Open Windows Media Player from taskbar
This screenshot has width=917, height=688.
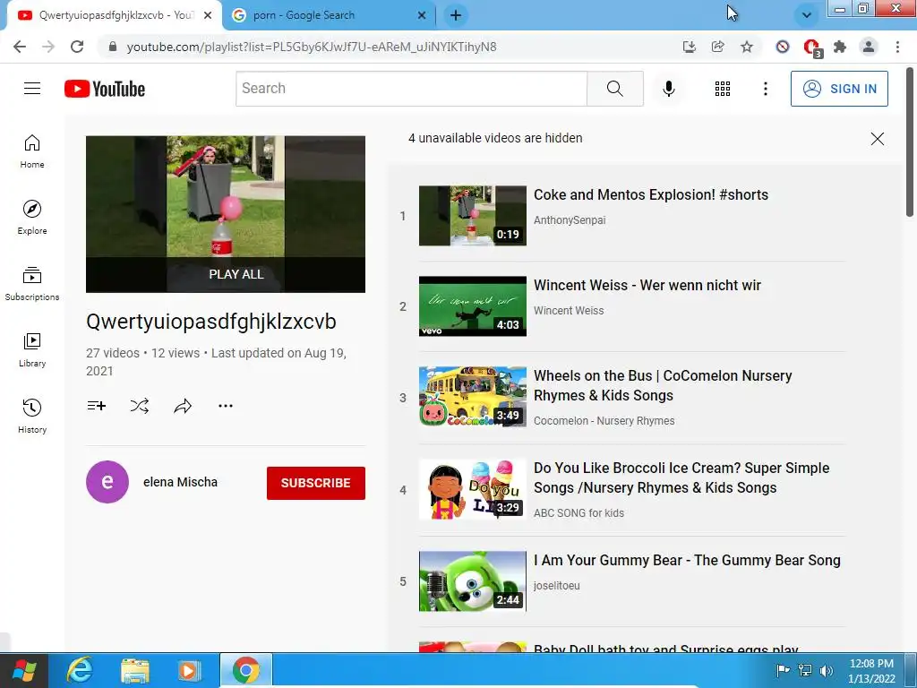[x=189, y=670]
